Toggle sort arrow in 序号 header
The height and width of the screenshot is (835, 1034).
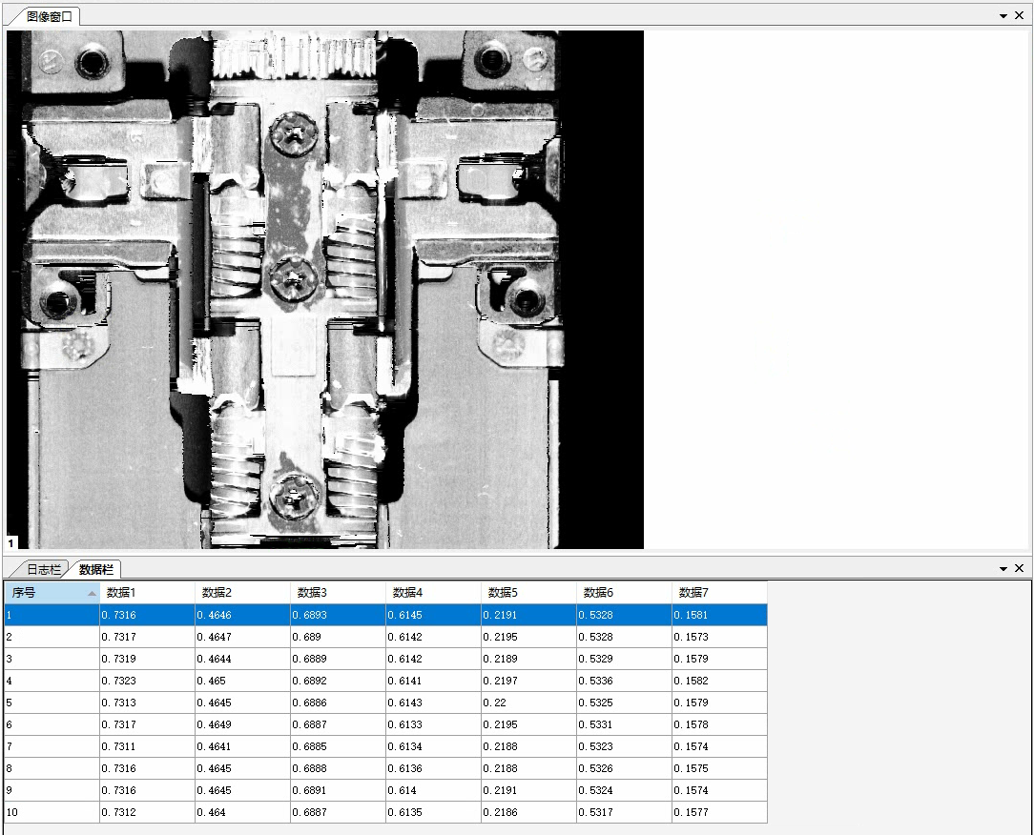click(92, 593)
